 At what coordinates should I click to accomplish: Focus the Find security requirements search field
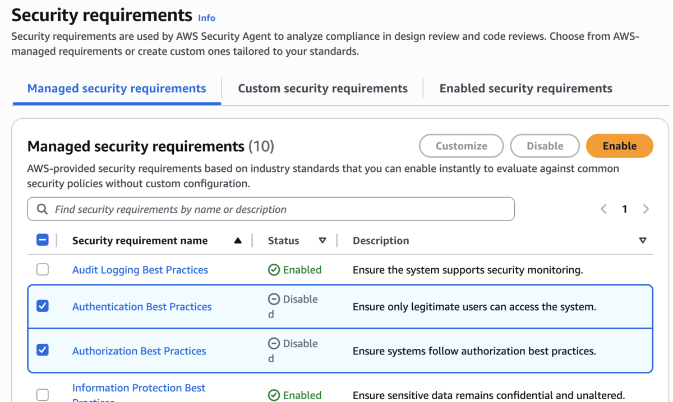(x=271, y=209)
